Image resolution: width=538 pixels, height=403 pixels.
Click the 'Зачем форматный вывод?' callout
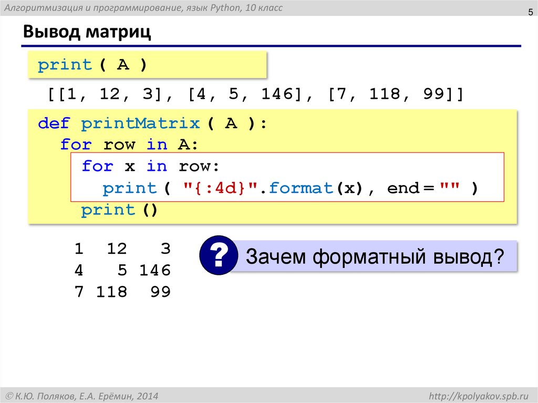[375, 256]
